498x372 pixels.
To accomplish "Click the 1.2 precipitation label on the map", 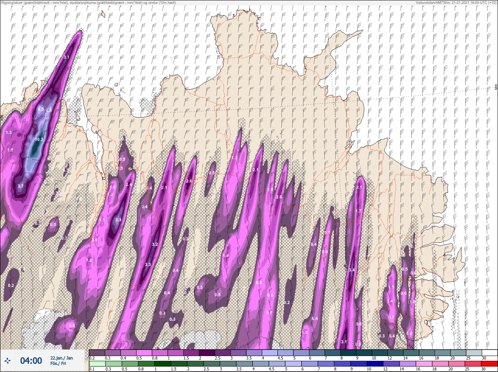I will (89, 260).
